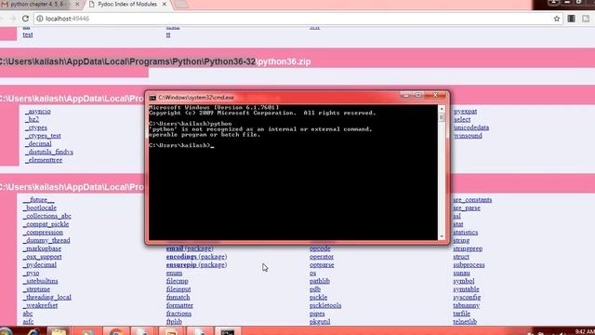
Task: Open the optparse module link
Action: tap(322, 264)
